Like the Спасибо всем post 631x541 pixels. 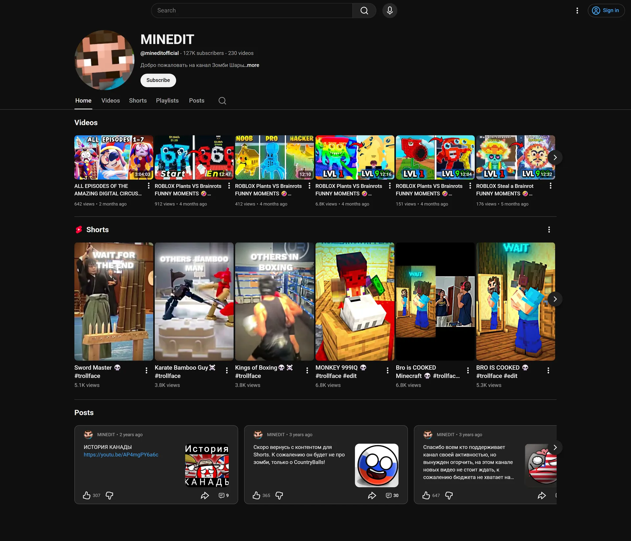[x=426, y=495]
